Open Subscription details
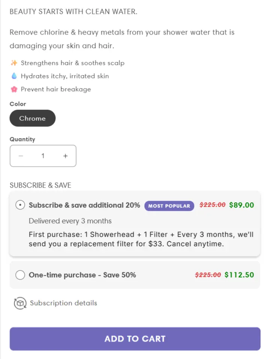The height and width of the screenshot is (359, 272). tap(63, 303)
